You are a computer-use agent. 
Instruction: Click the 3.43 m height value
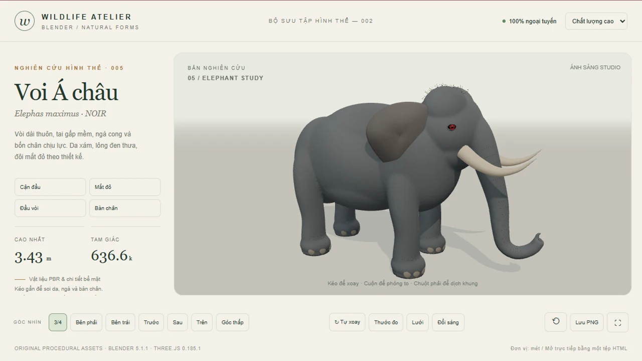point(33,257)
